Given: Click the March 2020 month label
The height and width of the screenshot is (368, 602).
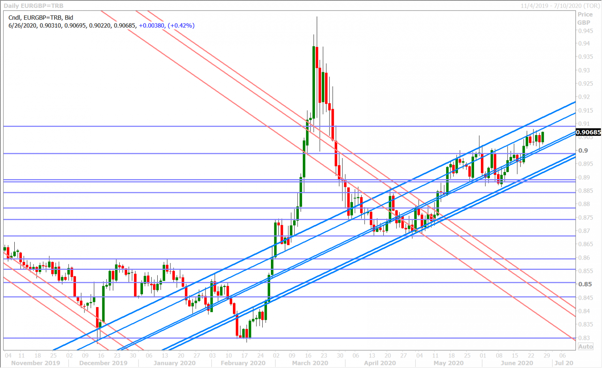Looking at the screenshot, I should (310, 363).
